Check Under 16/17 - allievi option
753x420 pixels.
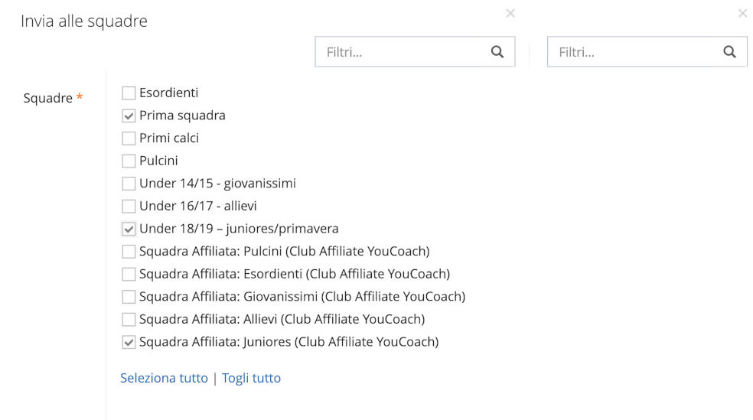click(x=129, y=207)
